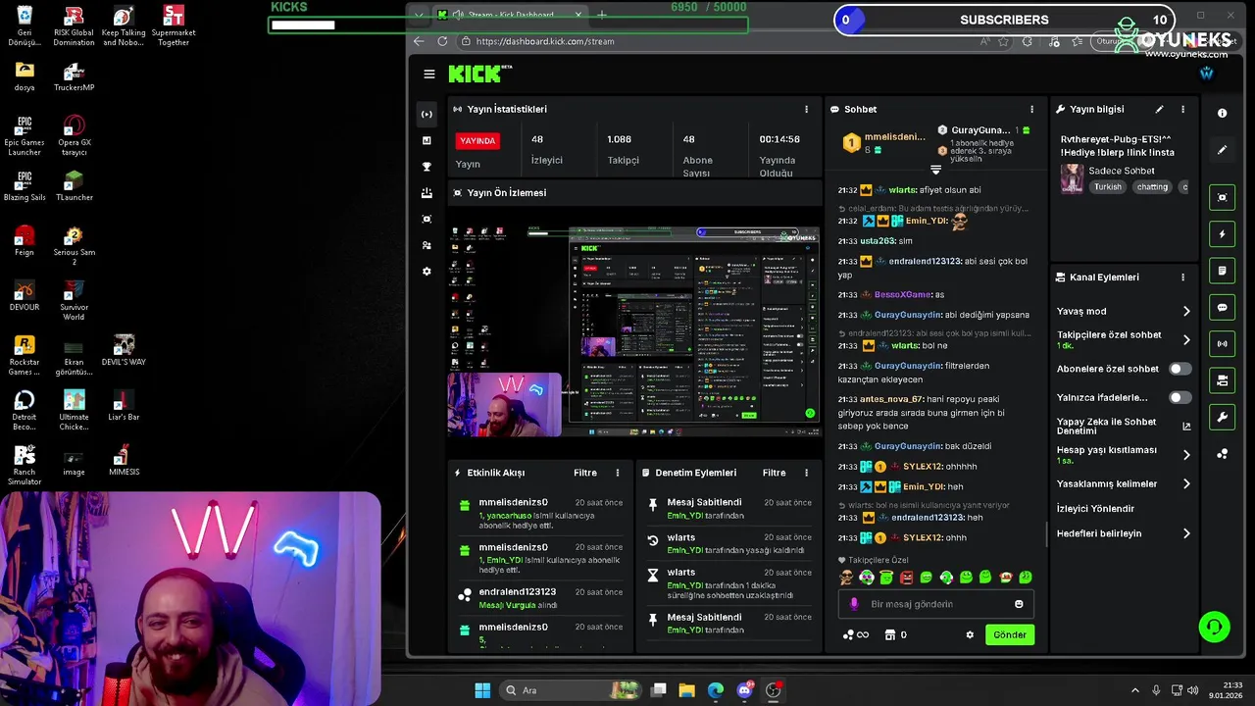Open the settings gear in left sidebar

coord(427,272)
